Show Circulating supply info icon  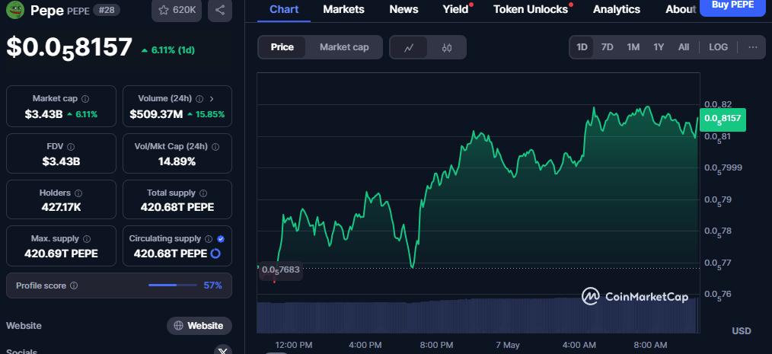[x=209, y=239]
